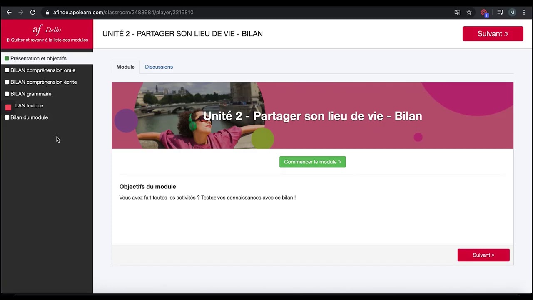The image size is (533, 300).
Task: Click the browser back arrow
Action: (x=9, y=12)
